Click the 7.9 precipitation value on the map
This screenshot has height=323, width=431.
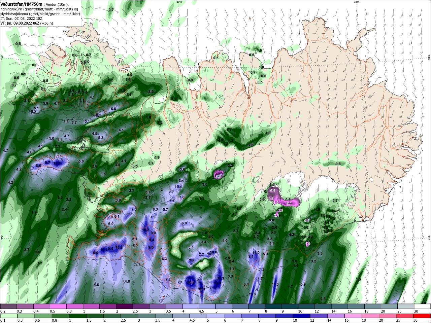coord(153,217)
